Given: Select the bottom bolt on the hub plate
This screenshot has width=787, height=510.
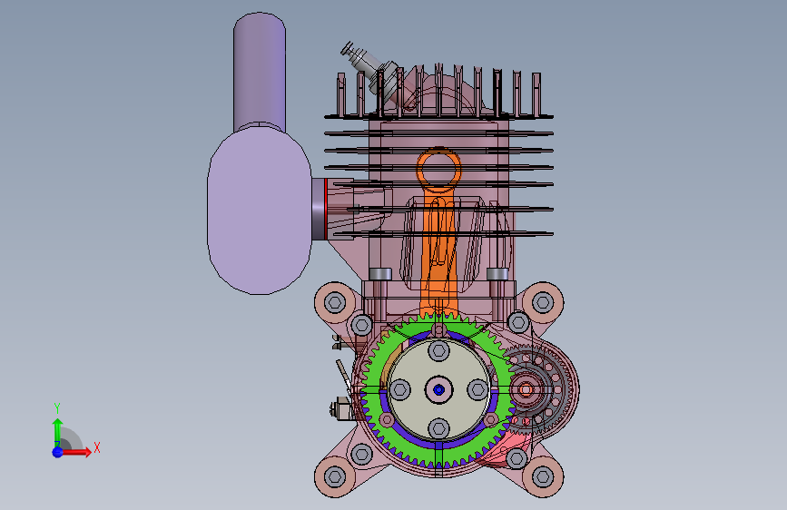Looking at the screenshot, I should [x=438, y=428].
